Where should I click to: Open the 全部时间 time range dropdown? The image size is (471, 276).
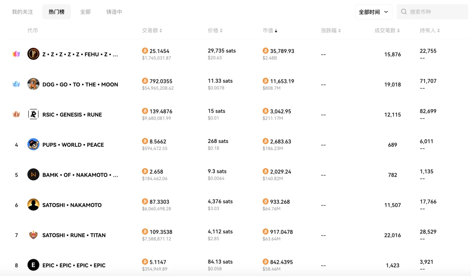click(x=373, y=12)
